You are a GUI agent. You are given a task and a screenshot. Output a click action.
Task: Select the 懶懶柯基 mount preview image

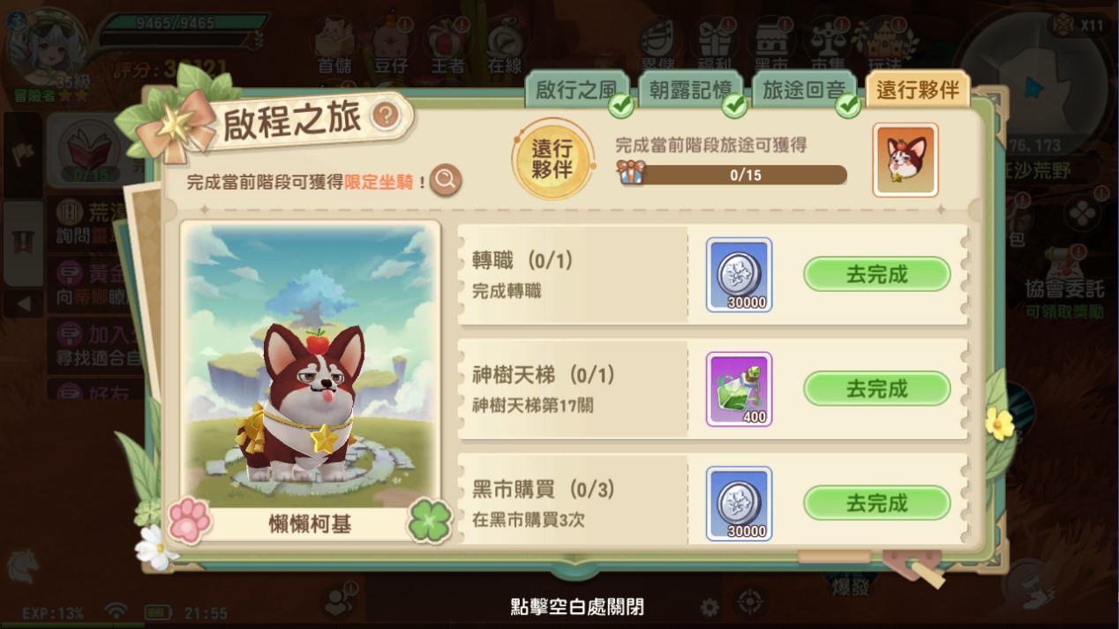tap(310, 365)
